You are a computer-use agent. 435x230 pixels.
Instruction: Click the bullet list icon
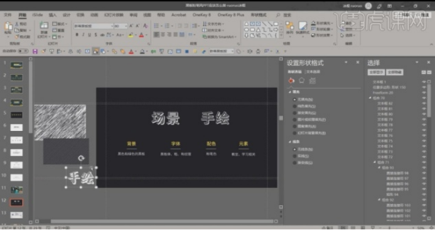tap(156, 26)
